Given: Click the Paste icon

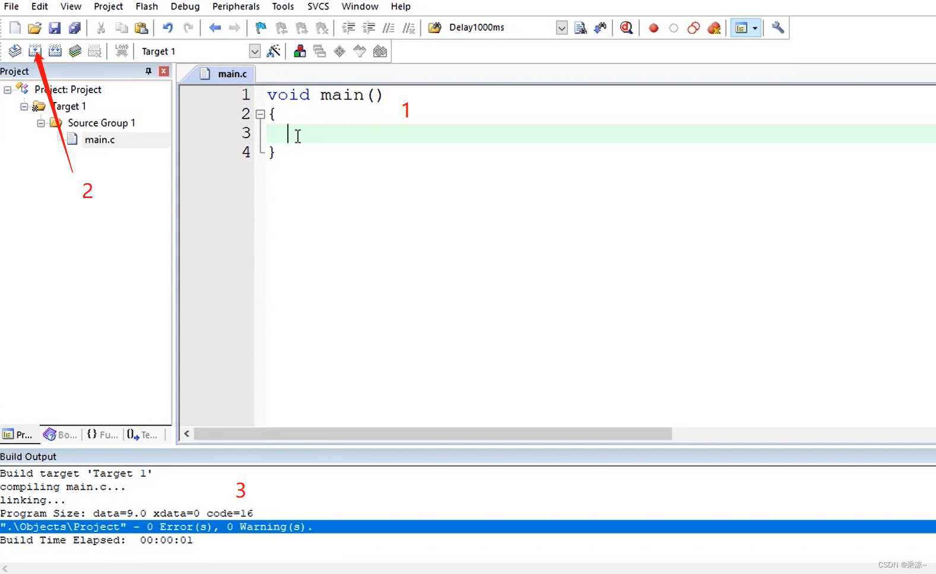Looking at the screenshot, I should tap(141, 28).
